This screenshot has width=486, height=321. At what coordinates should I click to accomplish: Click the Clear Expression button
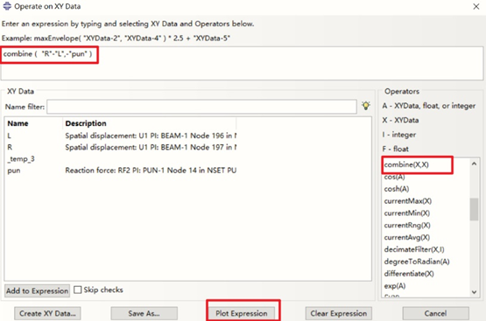pos(339,314)
